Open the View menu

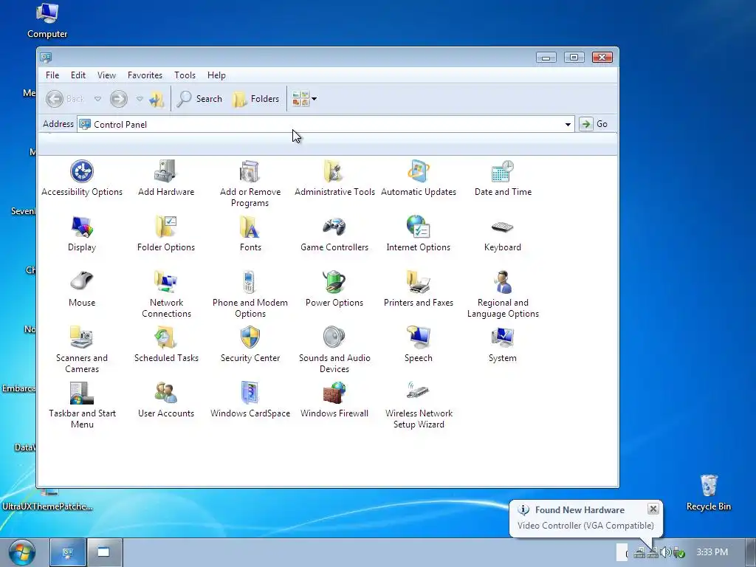point(106,75)
